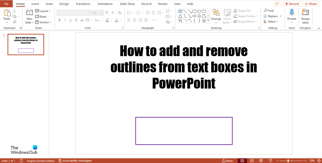The width and height of the screenshot is (322, 163).
Task: Toggle underline formatting
Action: point(70,20)
